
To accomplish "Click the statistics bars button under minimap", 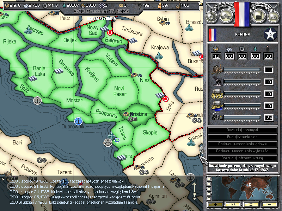I will [233, 204].
